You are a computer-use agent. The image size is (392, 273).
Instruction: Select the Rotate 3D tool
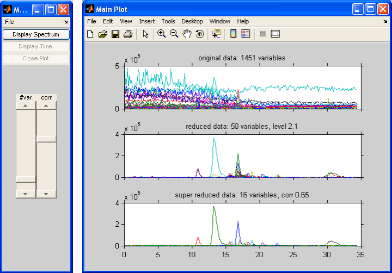pyautogui.click(x=199, y=34)
